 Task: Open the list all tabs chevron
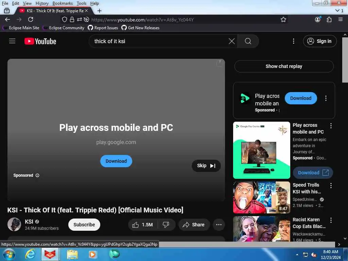tap(337, 11)
